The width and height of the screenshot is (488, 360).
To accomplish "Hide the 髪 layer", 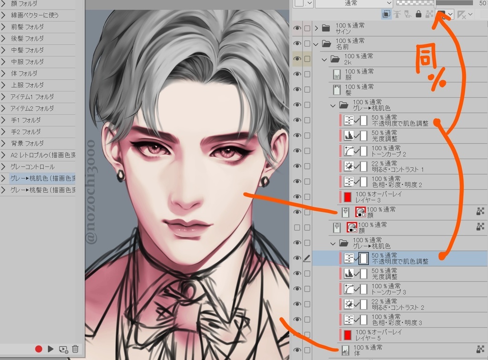I will pos(297,89).
